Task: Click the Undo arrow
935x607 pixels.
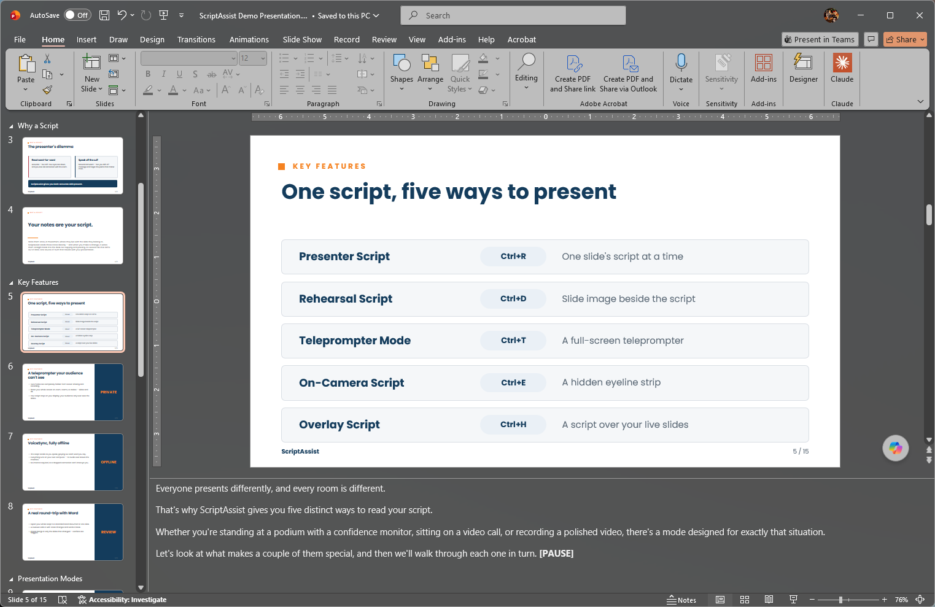Action: pyautogui.click(x=122, y=15)
